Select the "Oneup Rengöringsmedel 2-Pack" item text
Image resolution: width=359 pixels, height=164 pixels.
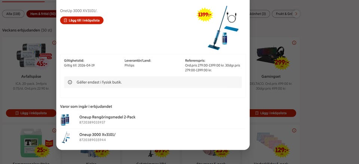107,117
